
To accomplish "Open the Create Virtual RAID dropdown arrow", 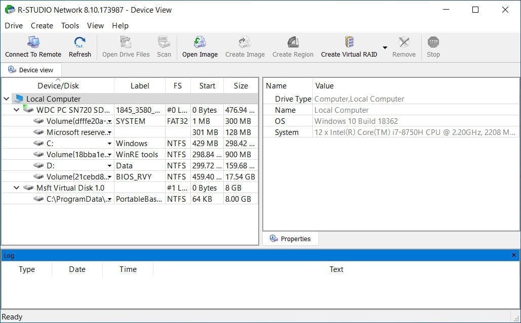I will click(385, 48).
